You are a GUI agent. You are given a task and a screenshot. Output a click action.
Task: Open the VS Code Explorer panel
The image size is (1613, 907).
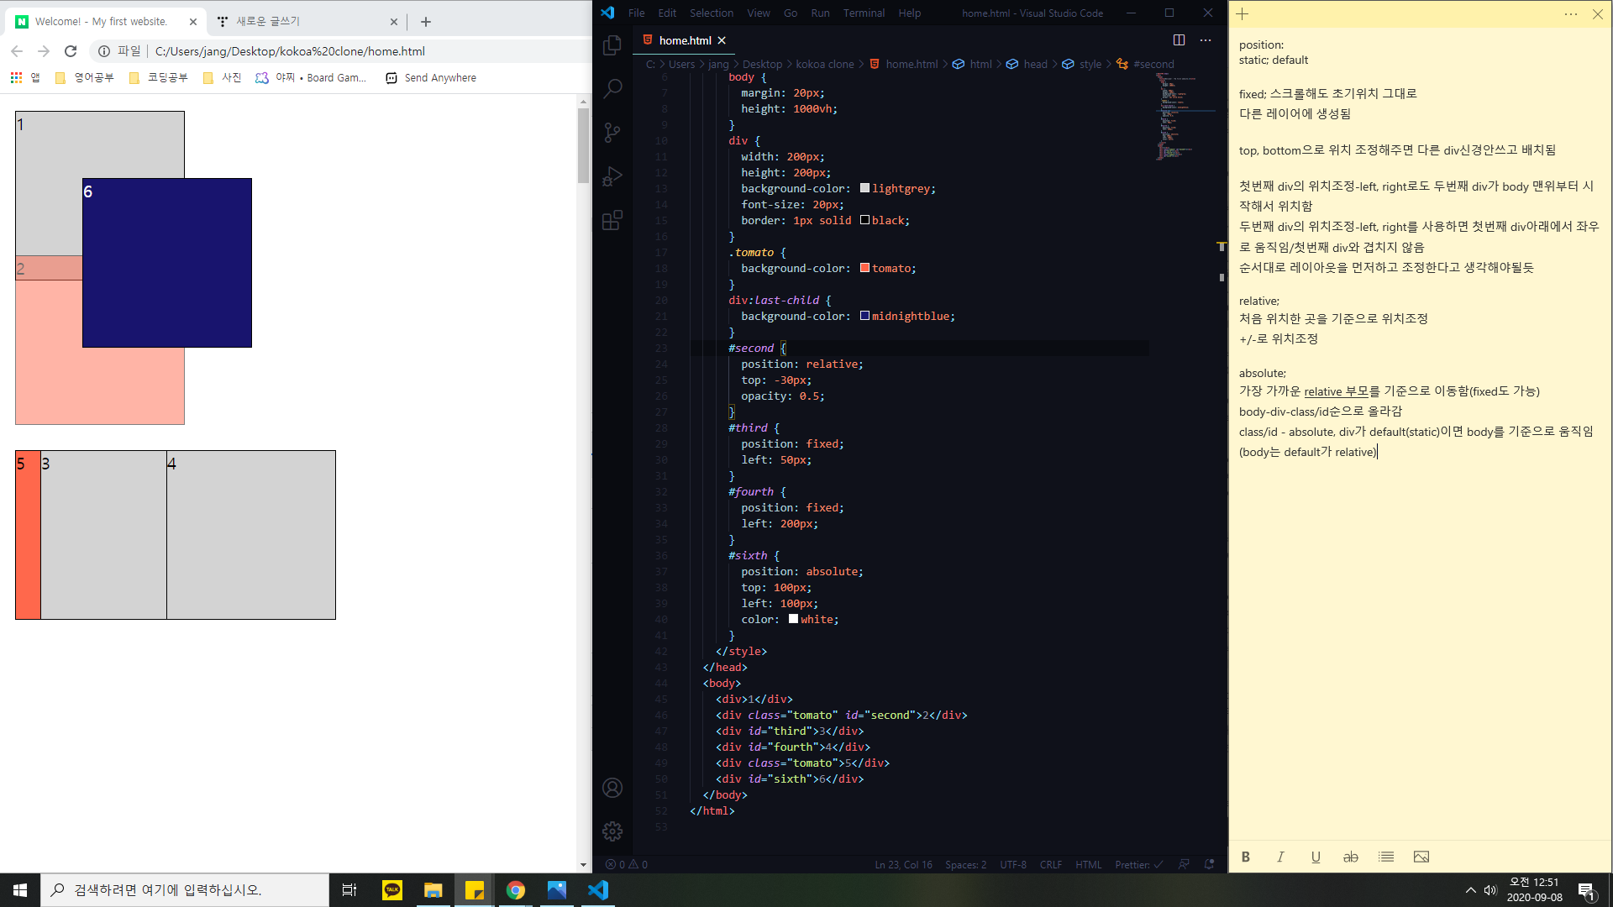coord(612,45)
